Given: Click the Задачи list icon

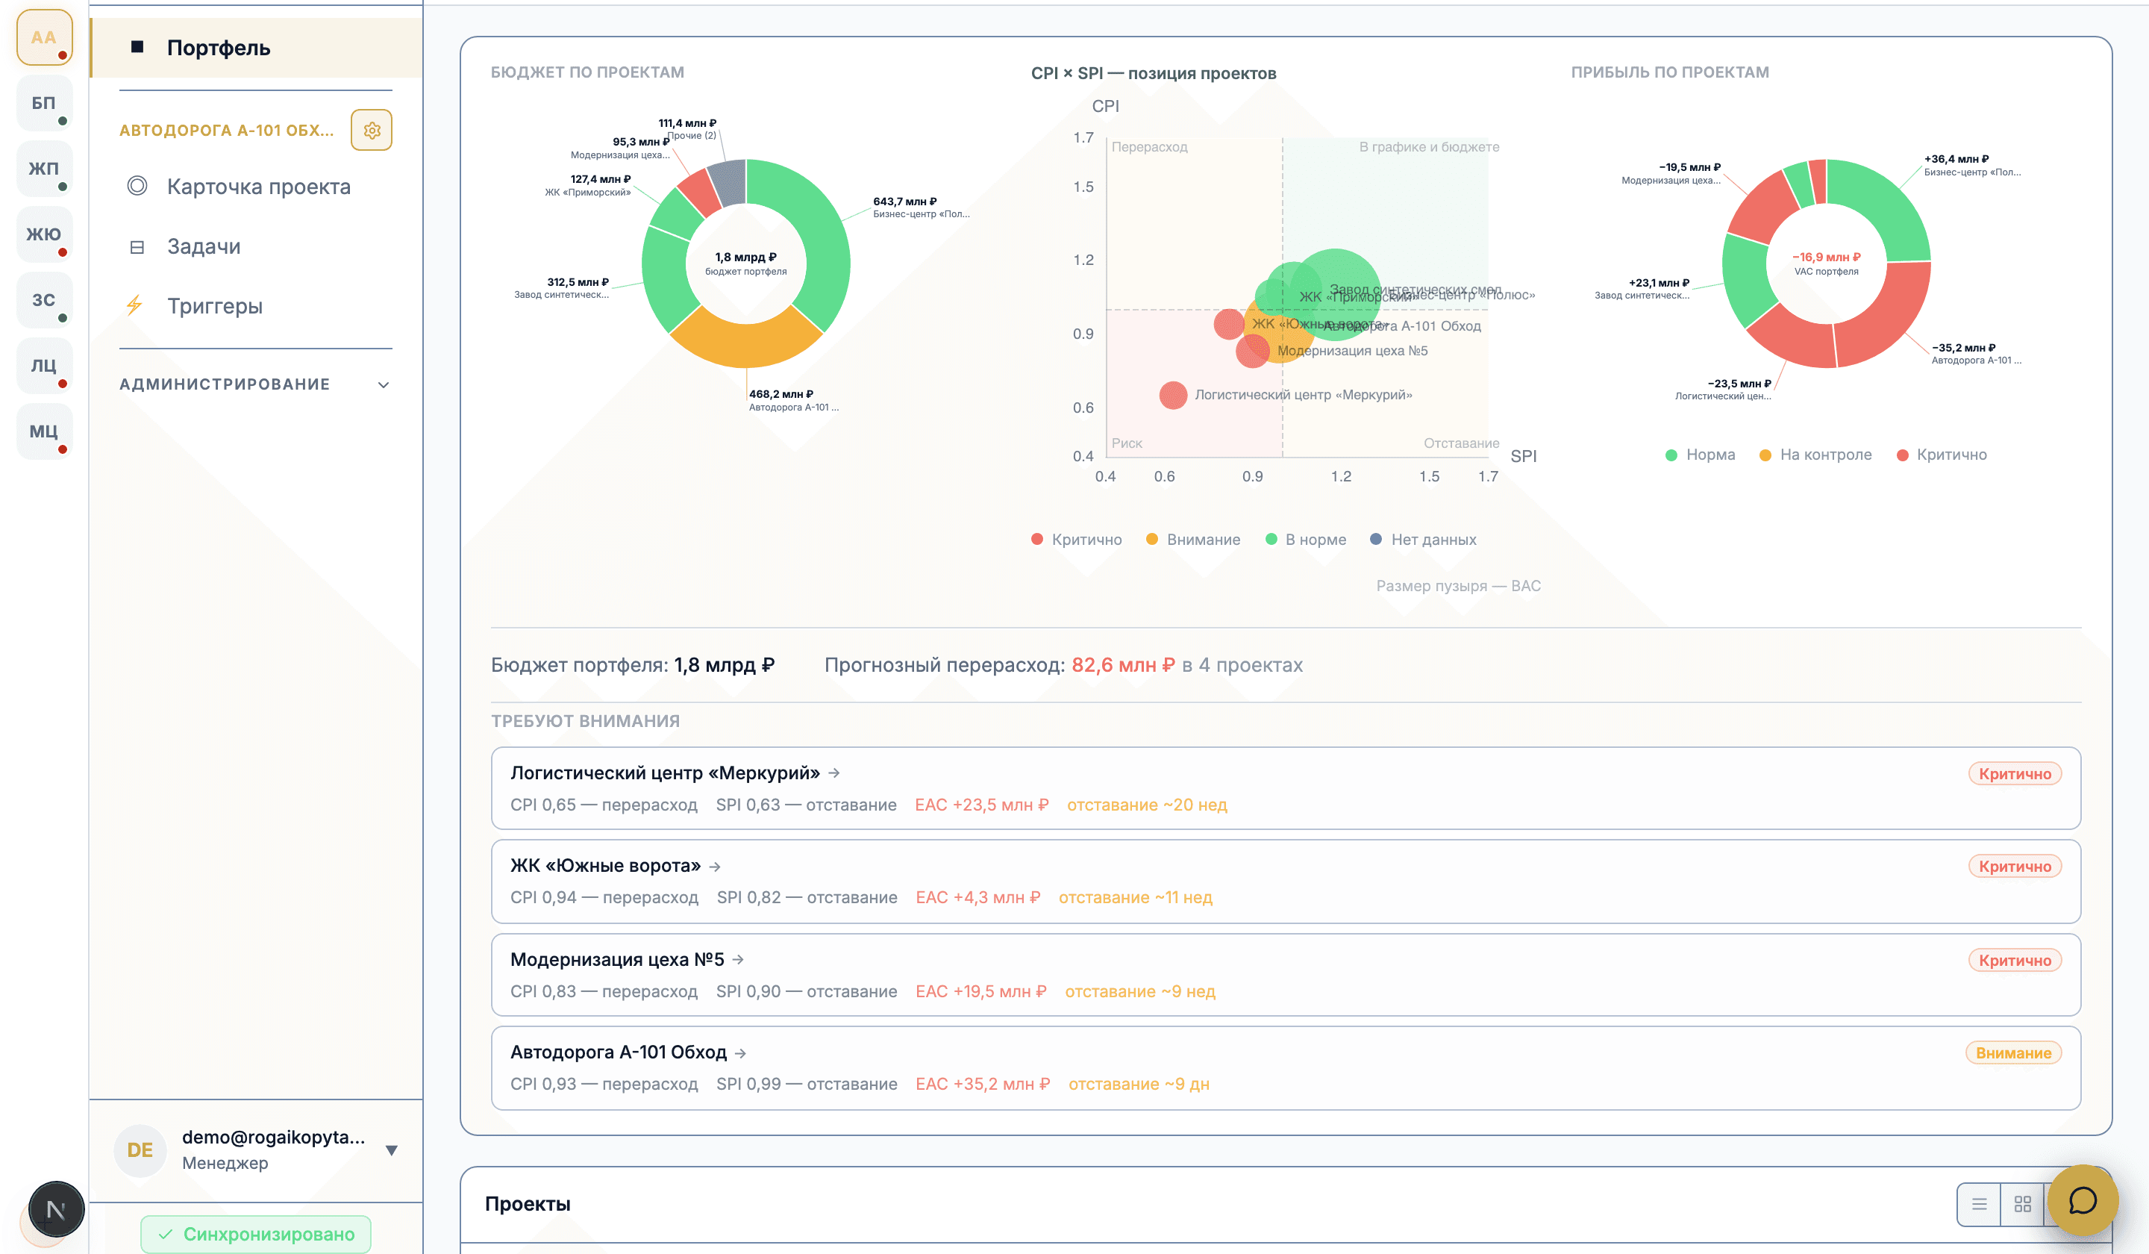Looking at the screenshot, I should point(137,247).
